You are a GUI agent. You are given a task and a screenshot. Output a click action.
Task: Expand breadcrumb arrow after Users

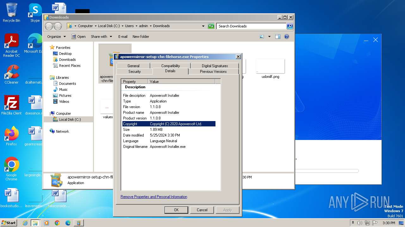tap(136, 26)
